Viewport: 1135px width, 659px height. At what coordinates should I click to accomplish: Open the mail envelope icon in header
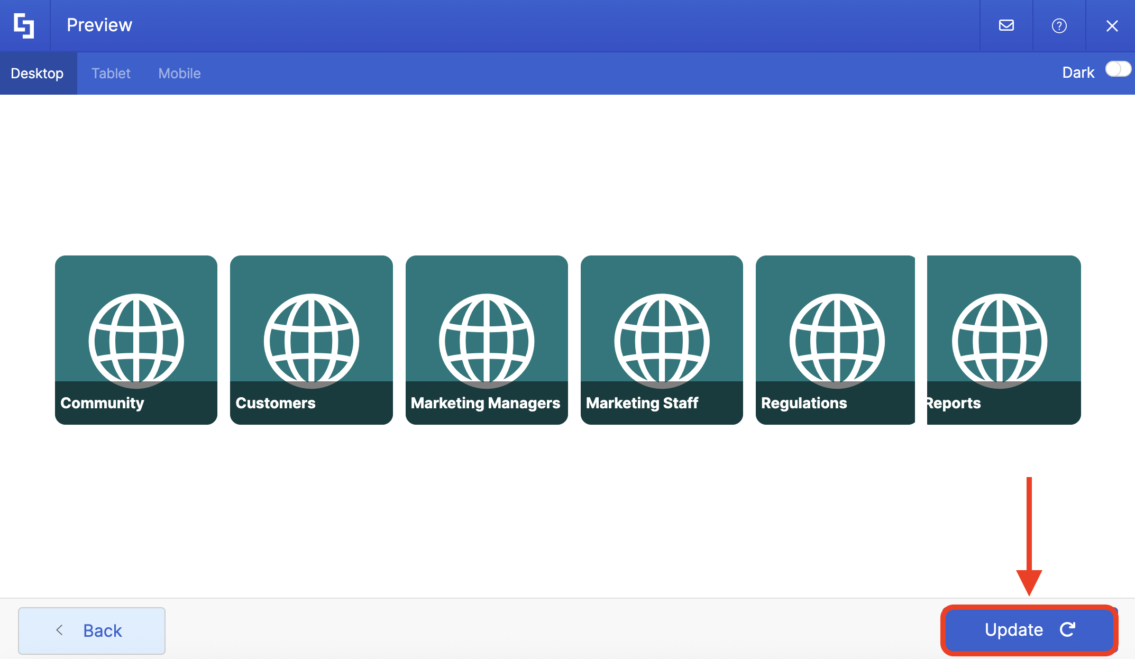[x=1006, y=25]
